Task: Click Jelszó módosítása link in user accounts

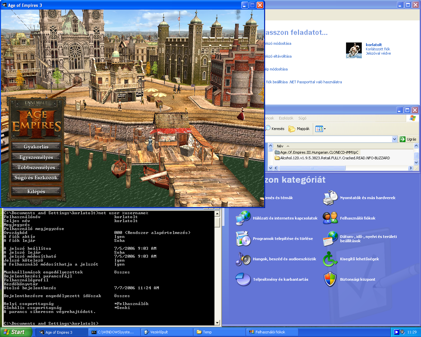Action: pos(278,43)
